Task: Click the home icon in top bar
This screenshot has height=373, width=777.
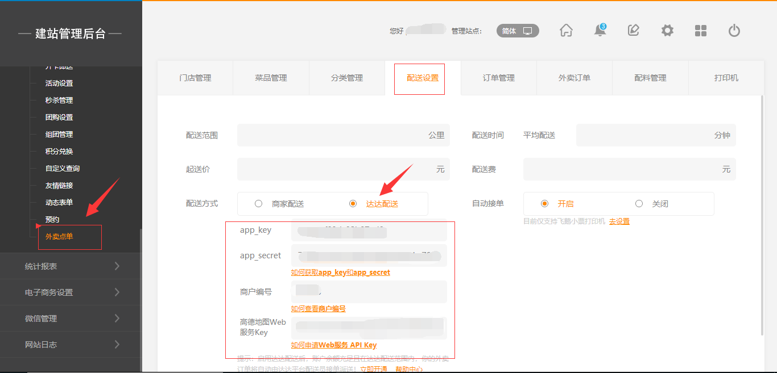Action: (566, 31)
